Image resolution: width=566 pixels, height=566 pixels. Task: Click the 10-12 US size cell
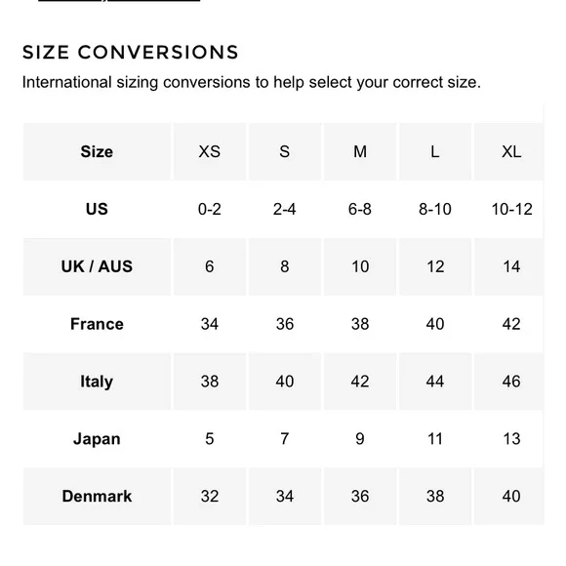pos(509,209)
